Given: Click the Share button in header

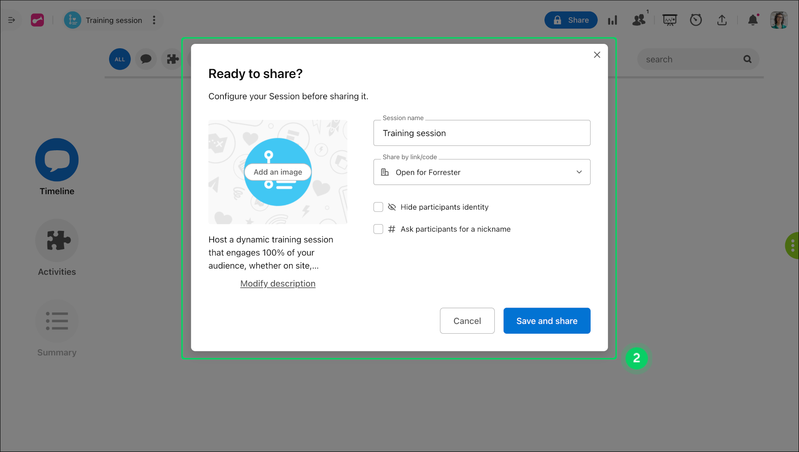Looking at the screenshot, I should click(571, 20).
